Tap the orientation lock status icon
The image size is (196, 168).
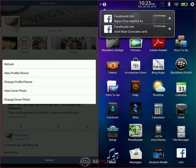[x=162, y=5]
